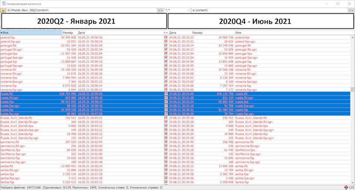Click the compare icon in portugal.fpa row

point(166,53)
